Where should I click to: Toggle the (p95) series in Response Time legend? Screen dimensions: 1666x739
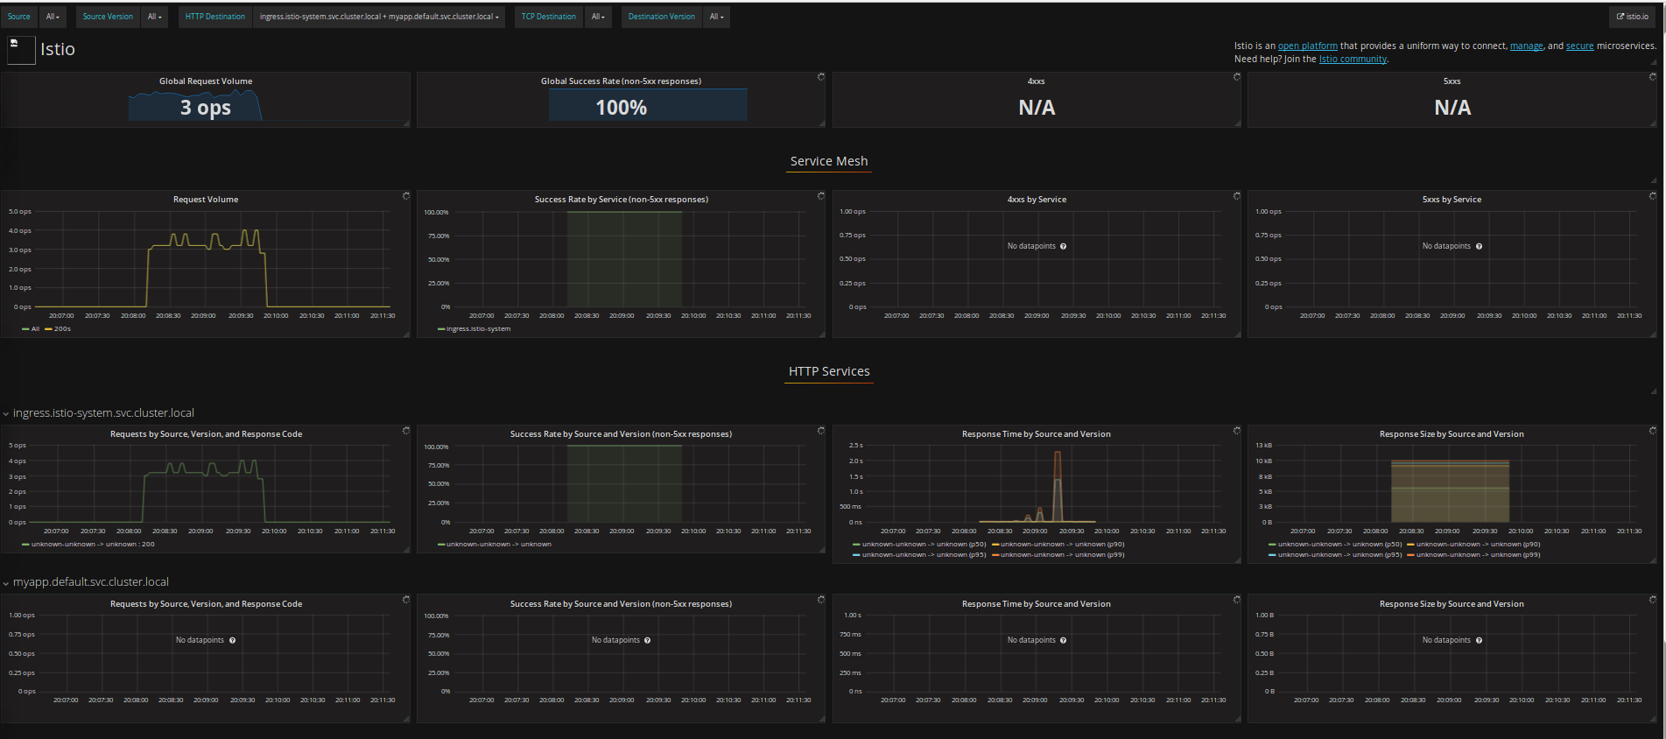click(x=924, y=555)
